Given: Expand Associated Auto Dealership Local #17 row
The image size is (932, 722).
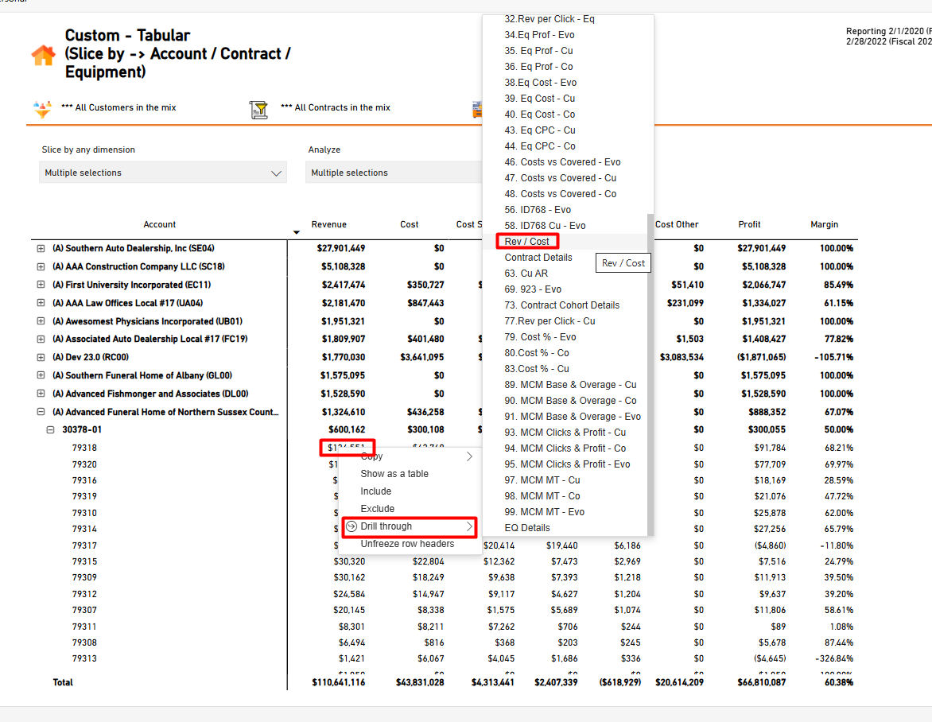Looking at the screenshot, I should click(x=41, y=340).
